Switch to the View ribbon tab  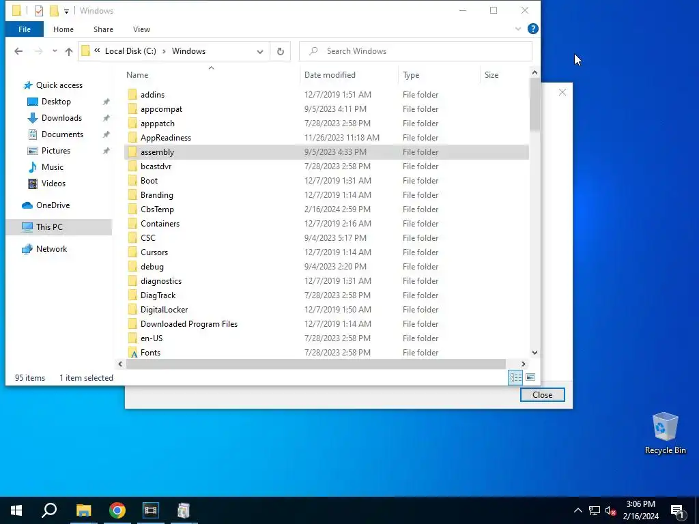[x=141, y=29]
